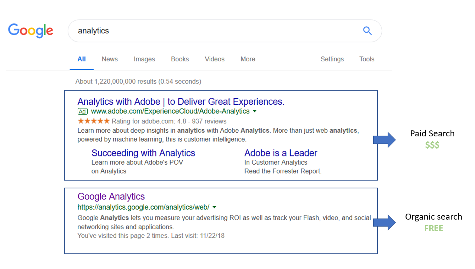Open the Settings menu
Image resolution: width=475 pixels, height=269 pixels.
point(332,59)
